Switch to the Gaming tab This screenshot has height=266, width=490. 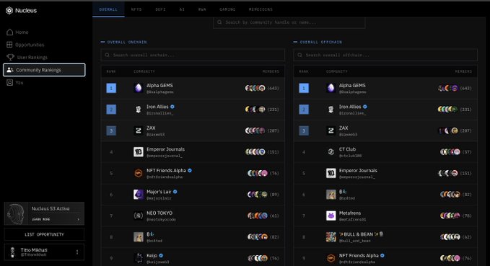point(227,9)
